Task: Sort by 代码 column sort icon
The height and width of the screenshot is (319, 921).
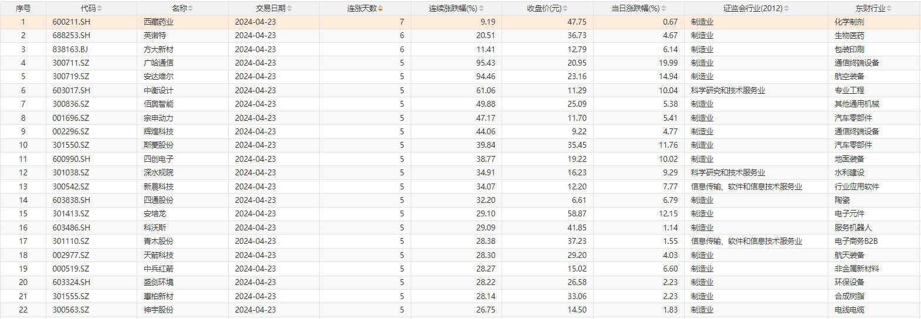Action: tap(100, 8)
